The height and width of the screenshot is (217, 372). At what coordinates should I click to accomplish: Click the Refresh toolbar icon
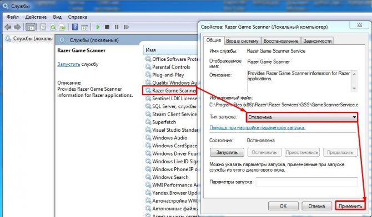click(53, 27)
